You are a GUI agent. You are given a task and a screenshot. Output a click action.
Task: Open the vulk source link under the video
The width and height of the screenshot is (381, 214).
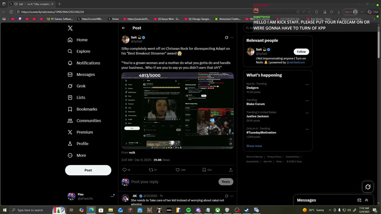[132, 152]
